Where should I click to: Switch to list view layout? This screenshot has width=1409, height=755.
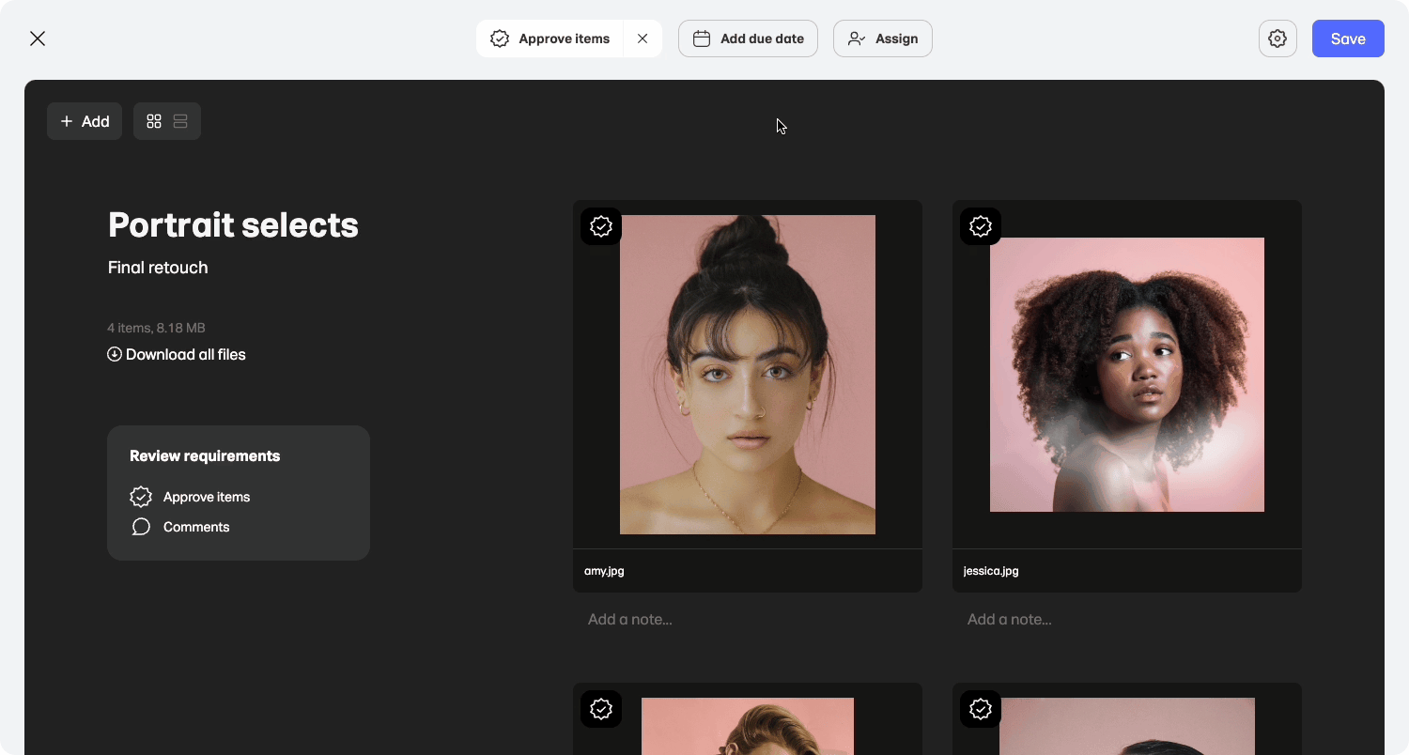coord(180,121)
